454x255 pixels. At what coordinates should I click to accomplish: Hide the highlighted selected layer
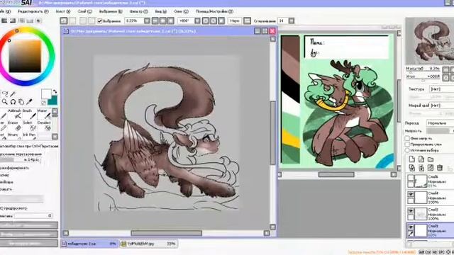pyautogui.click(x=411, y=227)
